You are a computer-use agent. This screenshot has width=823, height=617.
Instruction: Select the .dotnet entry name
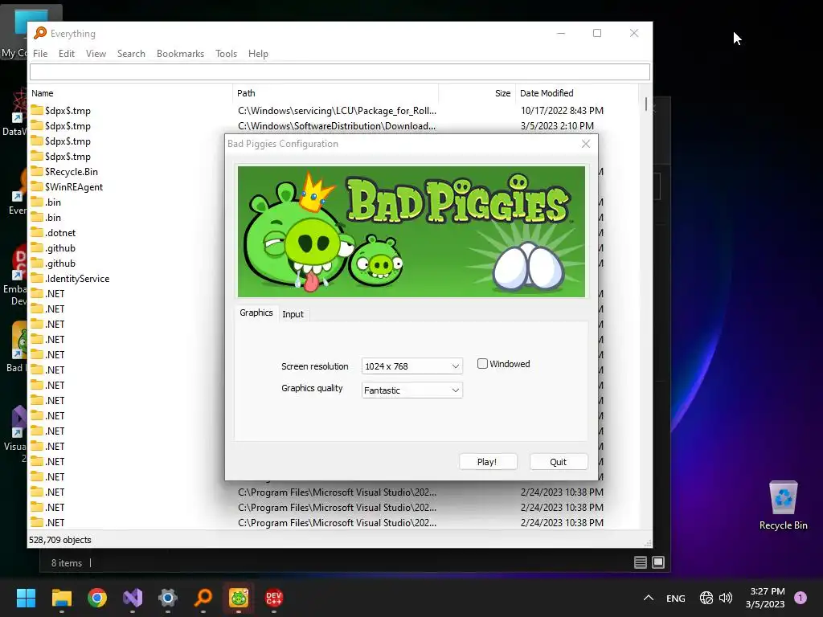[x=60, y=232]
